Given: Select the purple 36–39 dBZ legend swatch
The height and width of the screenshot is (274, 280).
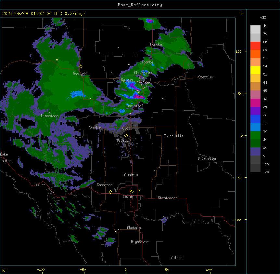Looking at the screenshot, I should (255, 111).
